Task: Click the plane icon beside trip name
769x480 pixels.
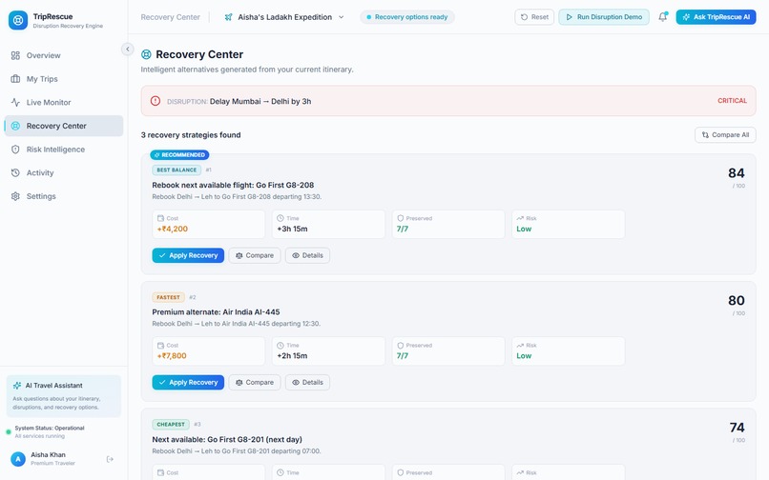Action: 229,17
